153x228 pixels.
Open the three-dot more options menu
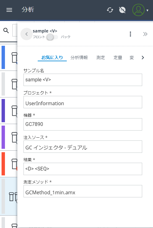(x=130, y=34)
